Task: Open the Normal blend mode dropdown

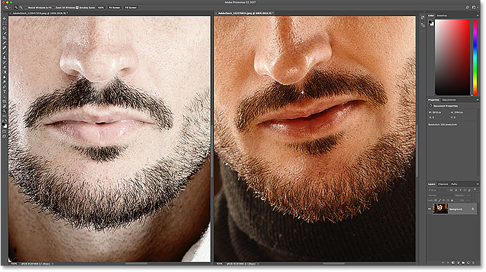Action: (x=439, y=195)
